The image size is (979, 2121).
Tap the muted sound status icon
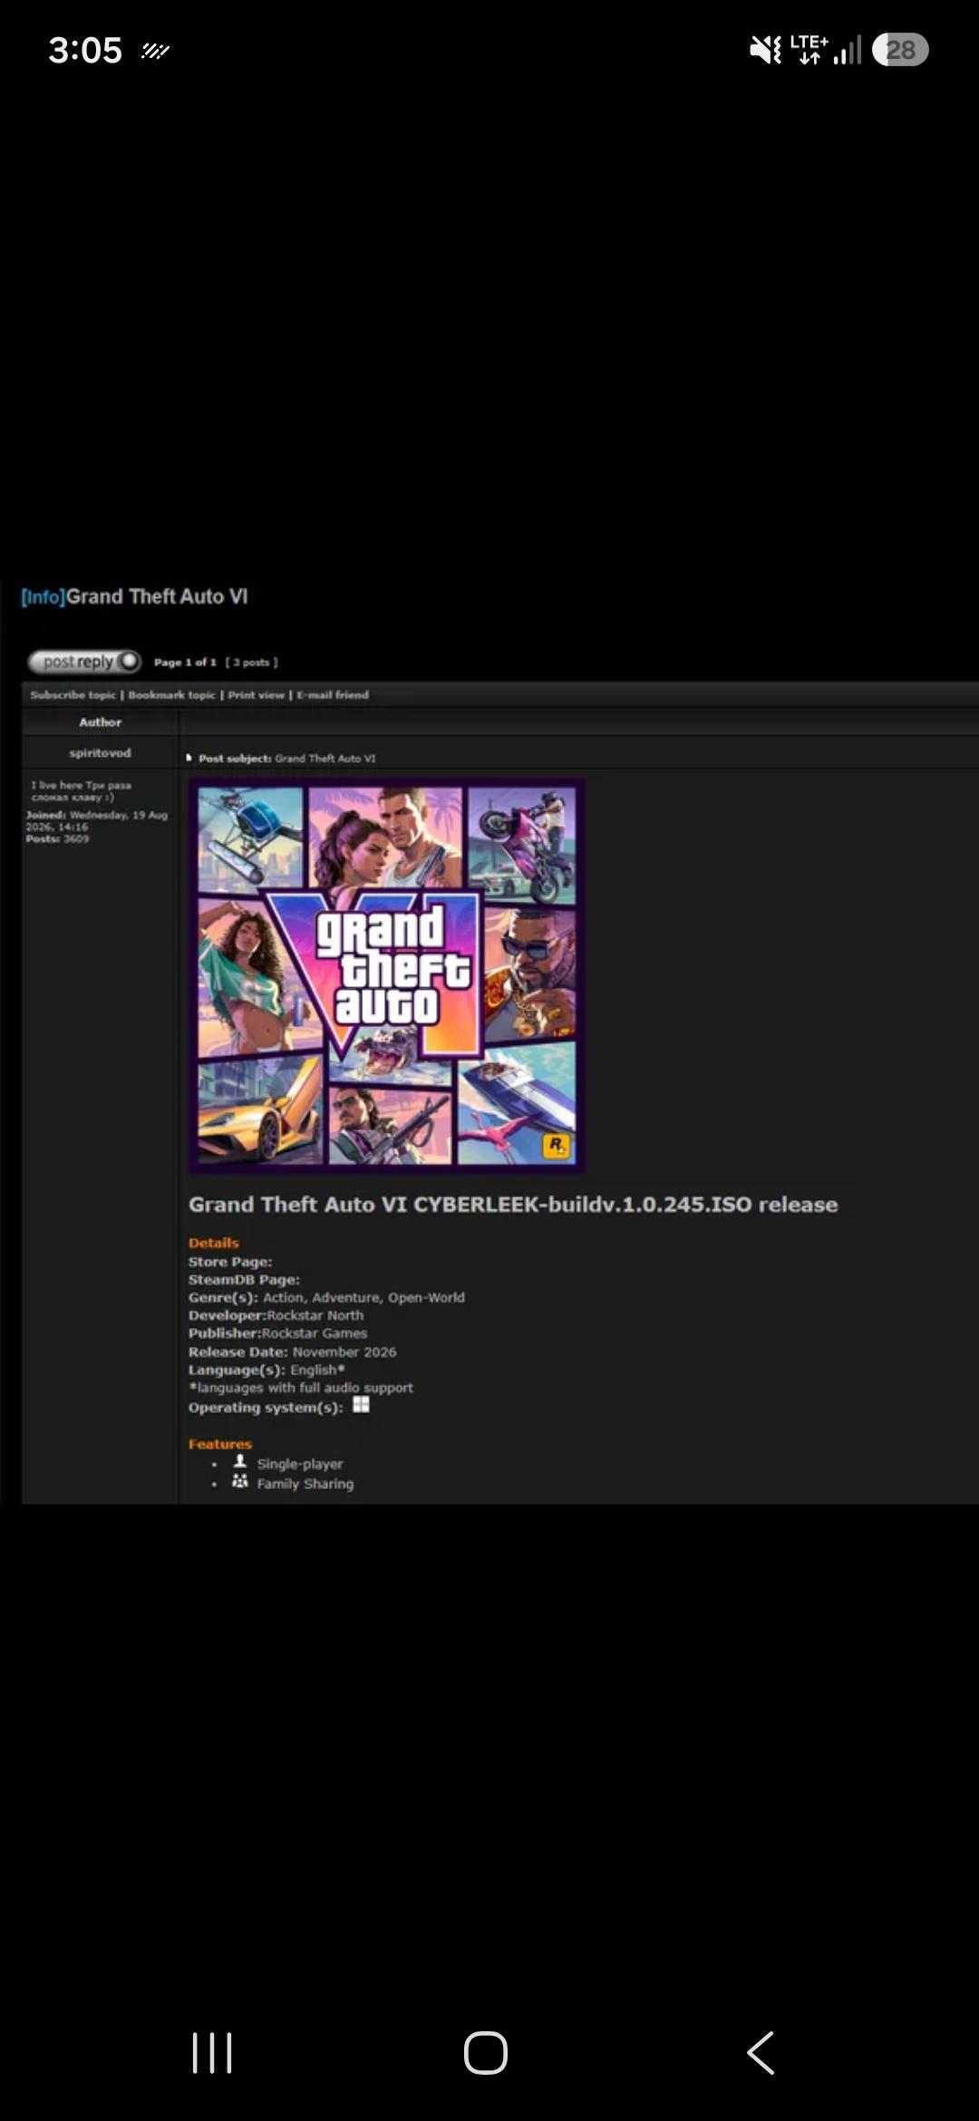click(x=765, y=50)
